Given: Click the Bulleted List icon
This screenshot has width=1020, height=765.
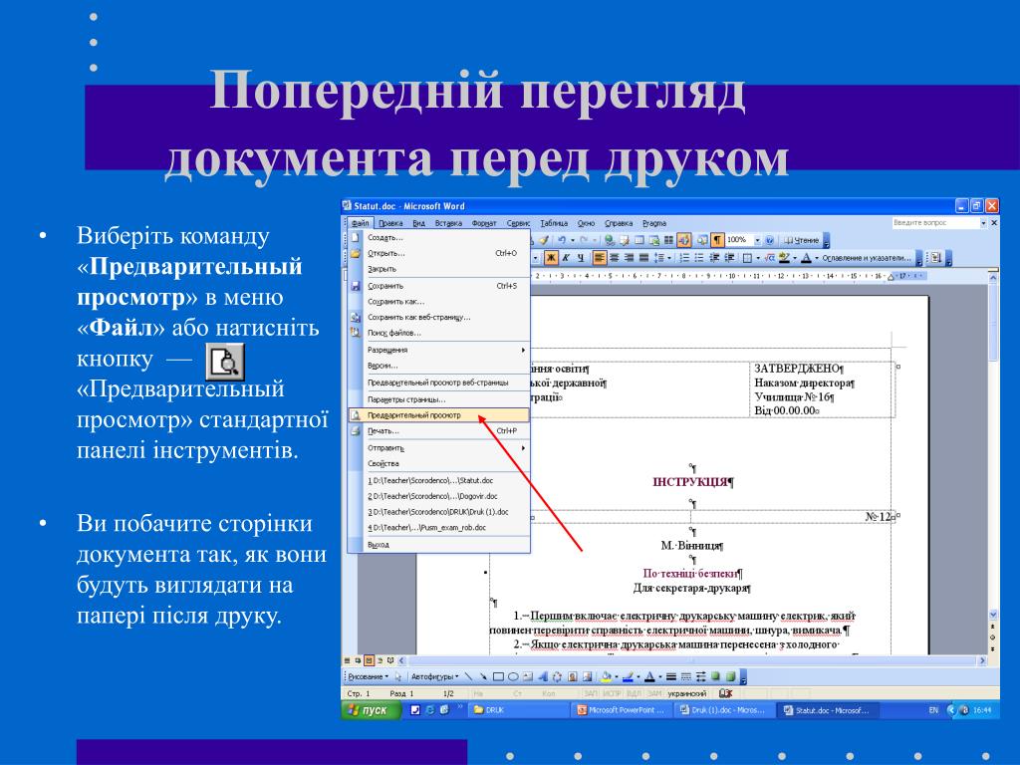Looking at the screenshot, I should pos(698,258).
